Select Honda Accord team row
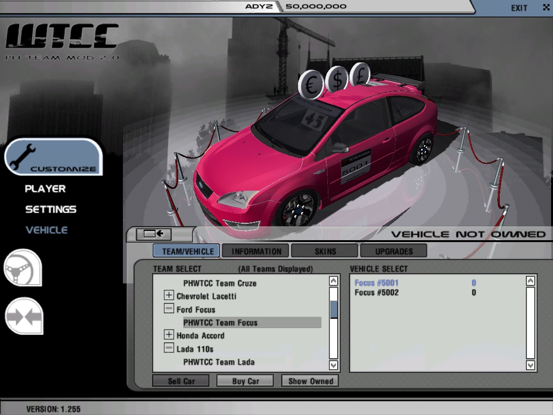Viewport: 553px width, 415px height. pos(200,336)
